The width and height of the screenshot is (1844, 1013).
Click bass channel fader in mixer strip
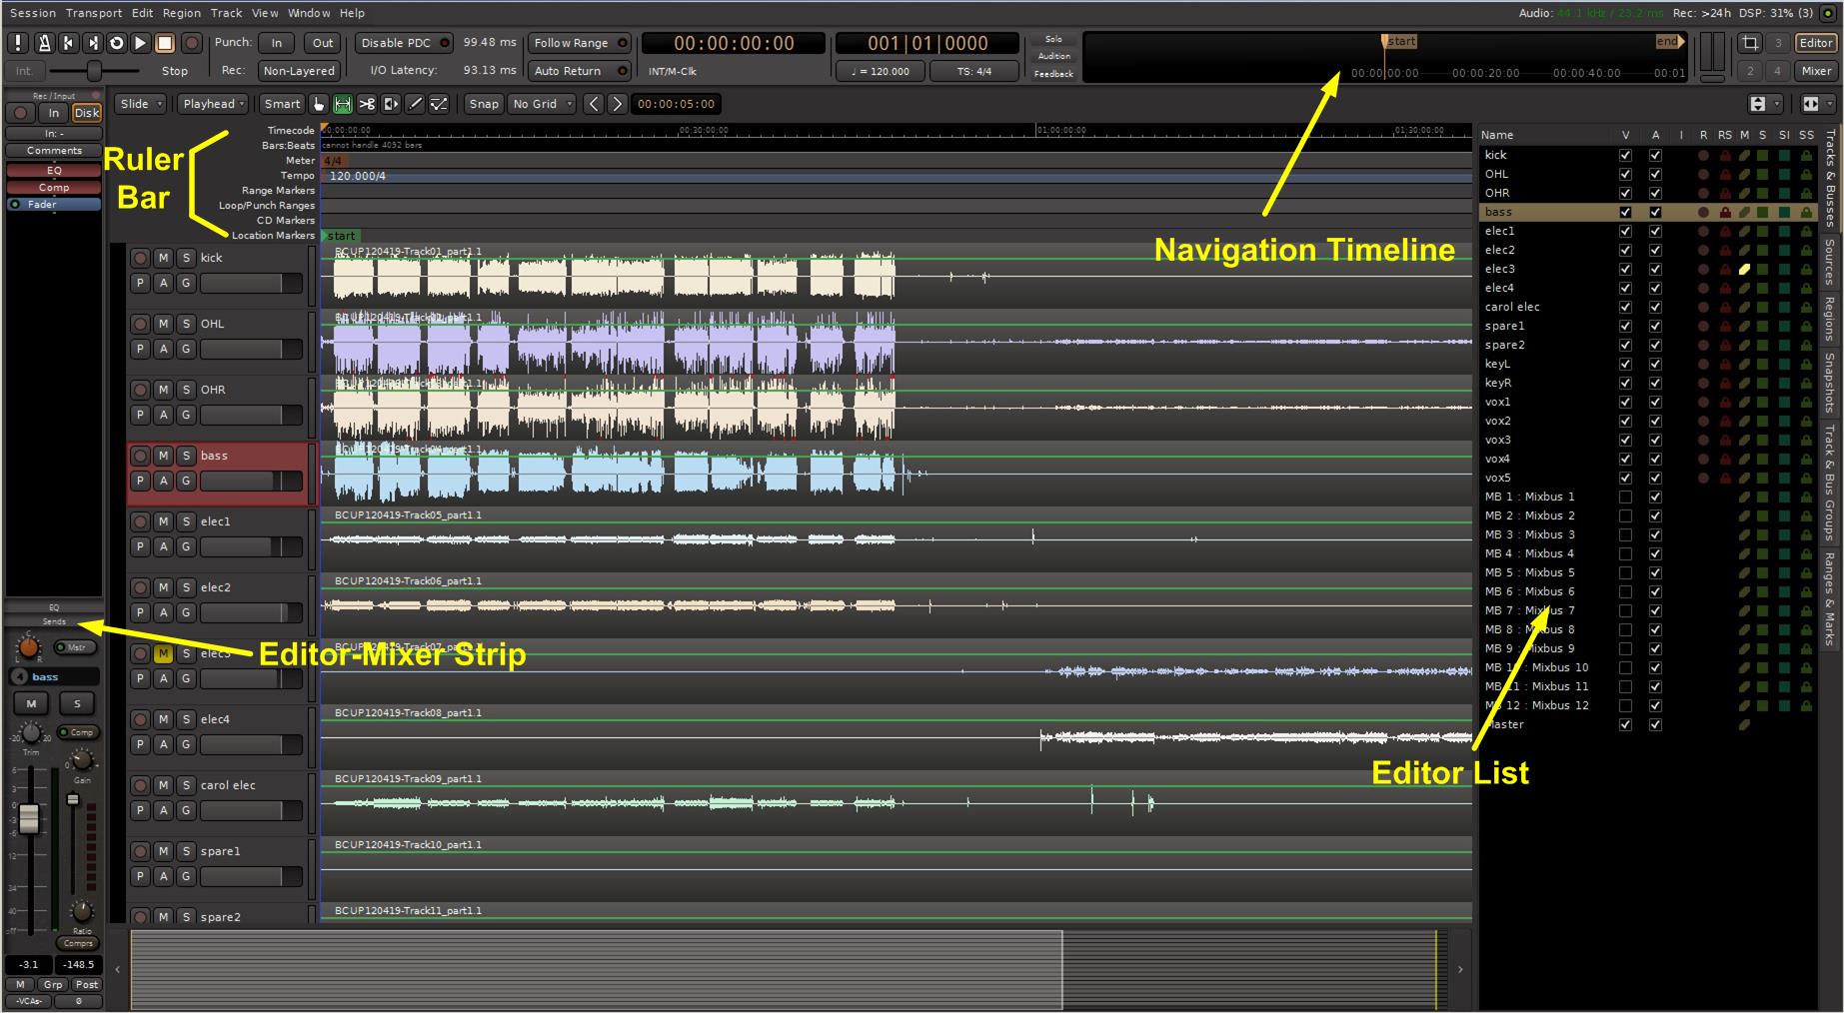[29, 818]
